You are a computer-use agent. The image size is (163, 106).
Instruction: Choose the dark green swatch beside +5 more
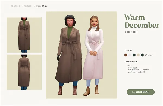pyautogui.click(x=142, y=55)
